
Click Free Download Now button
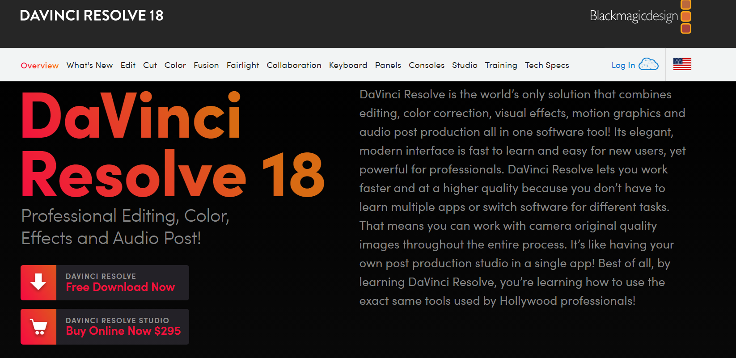105,282
